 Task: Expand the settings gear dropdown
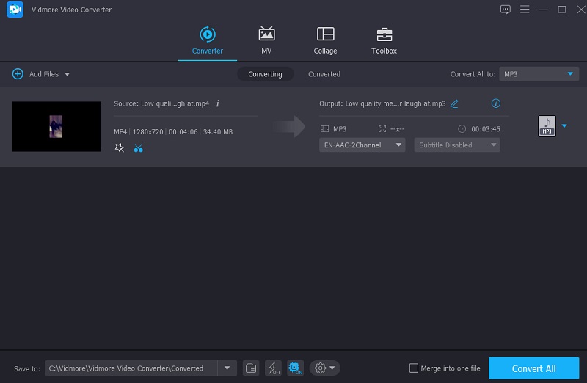point(324,368)
